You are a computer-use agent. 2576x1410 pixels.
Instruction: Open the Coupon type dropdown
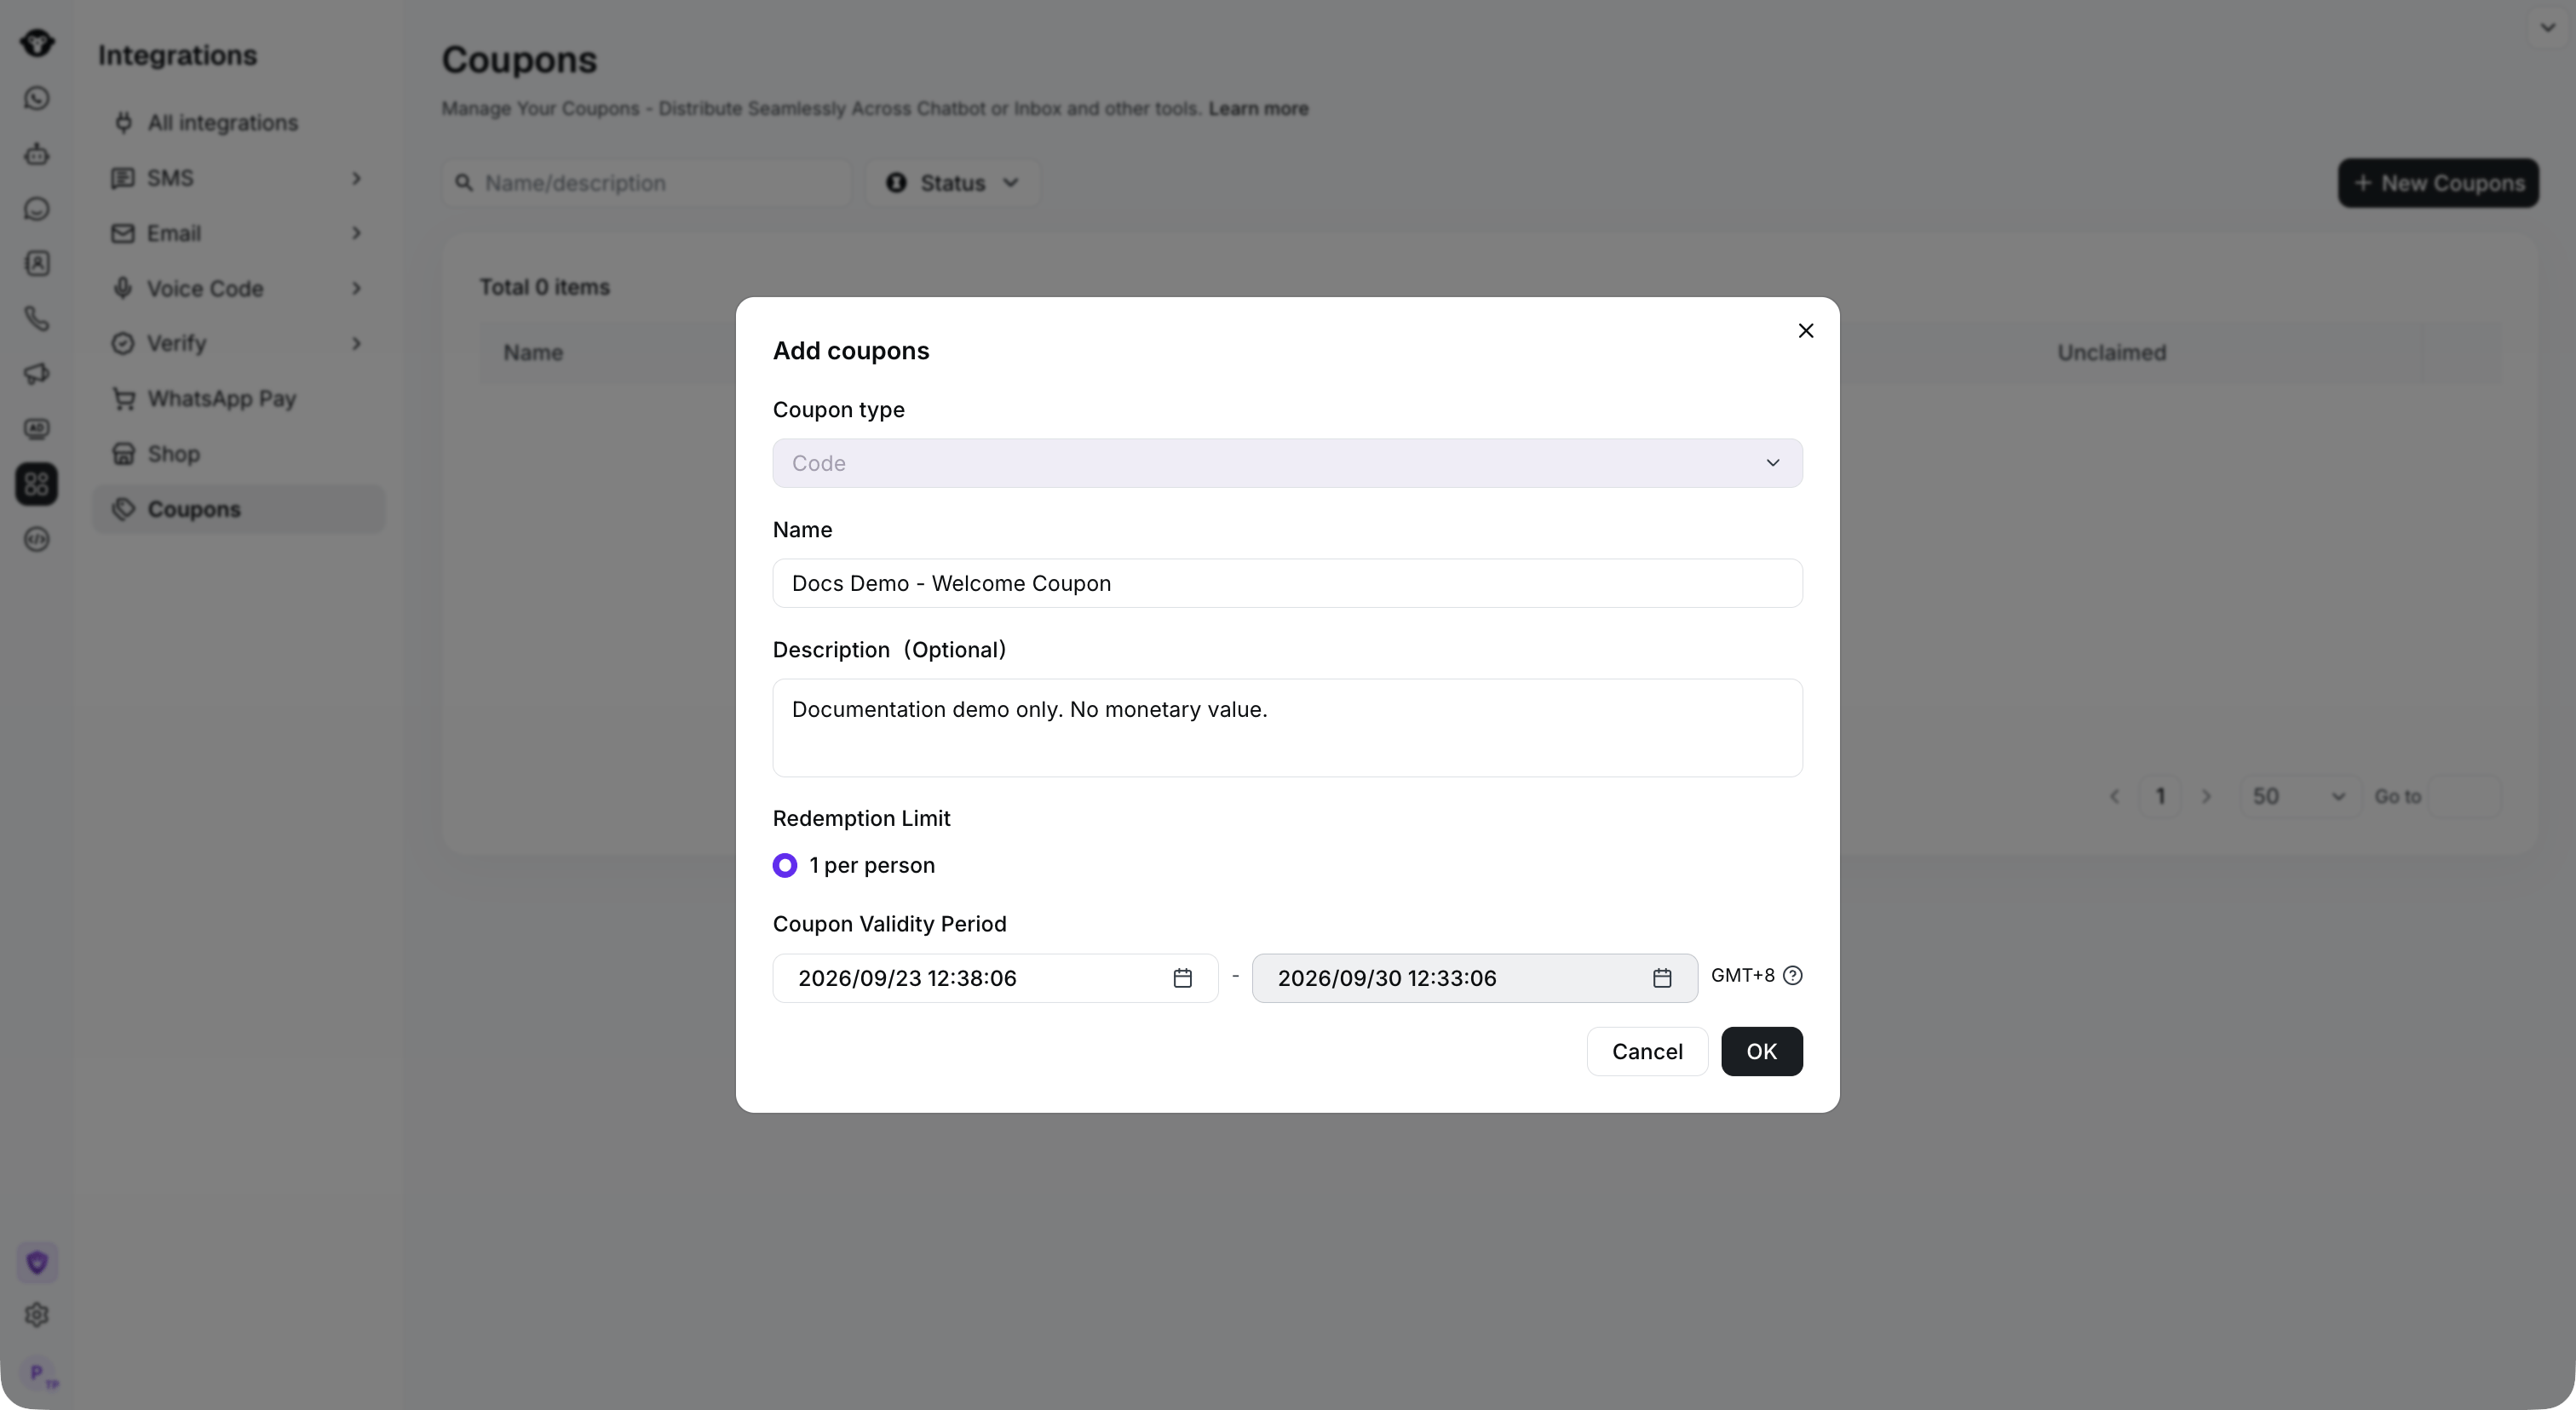tap(1287, 462)
